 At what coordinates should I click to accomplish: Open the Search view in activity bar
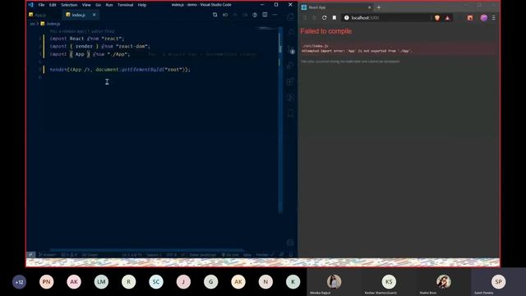click(290, 33)
